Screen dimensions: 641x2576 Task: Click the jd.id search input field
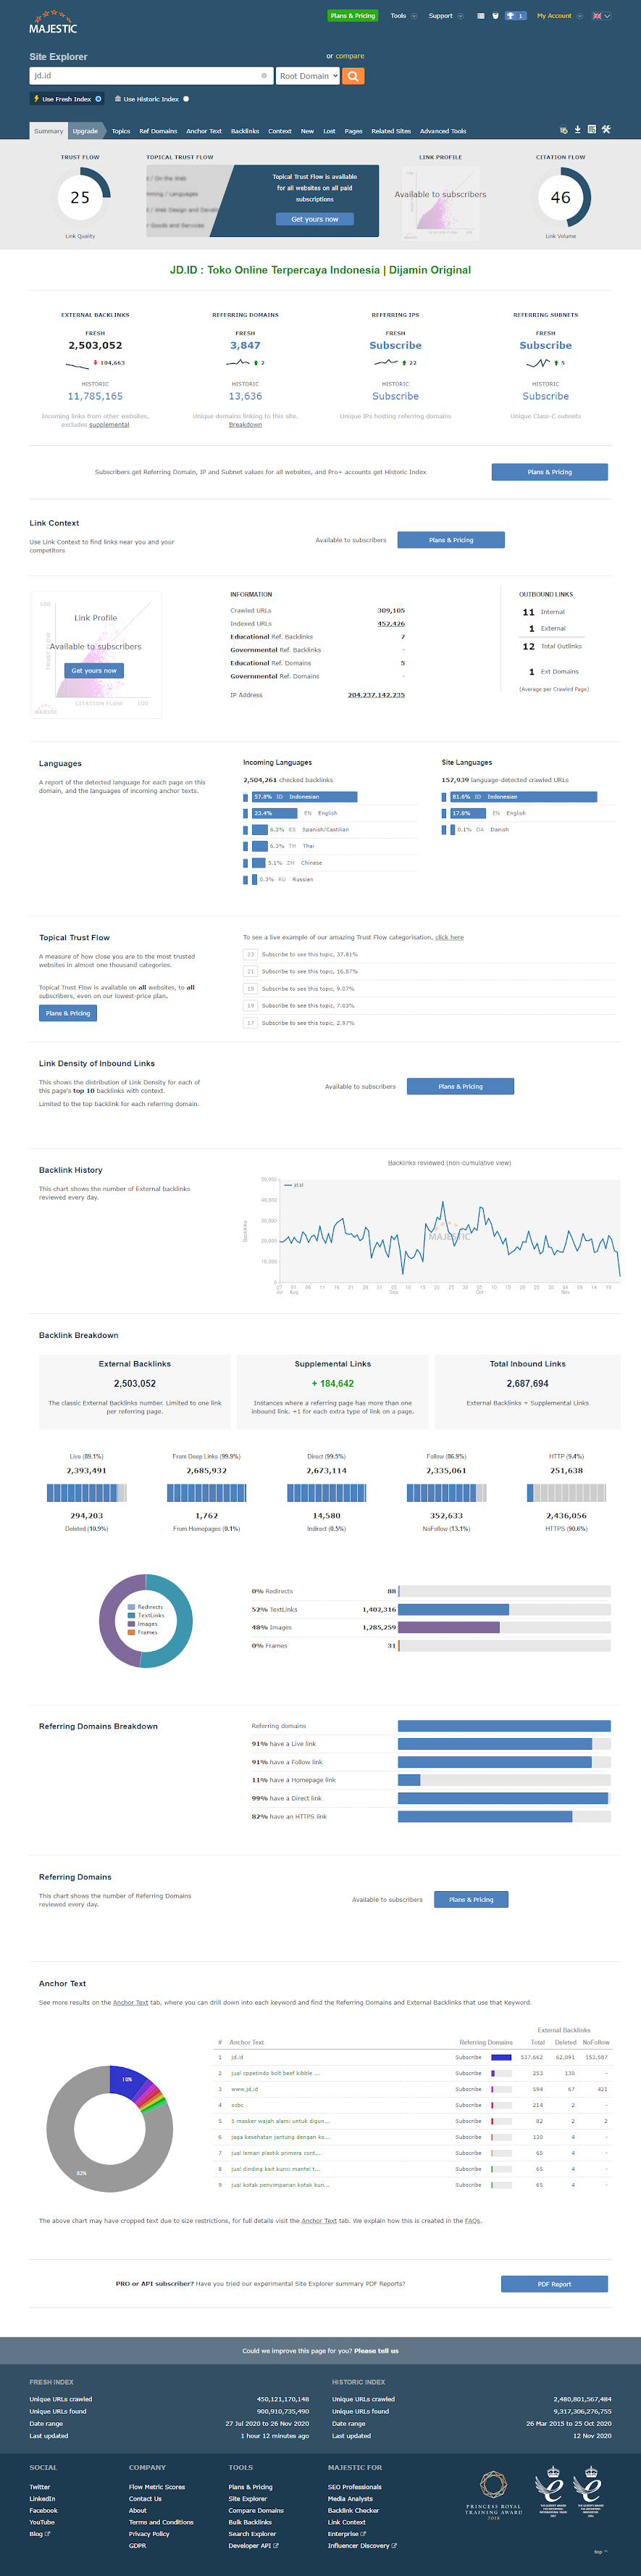pyautogui.click(x=150, y=76)
